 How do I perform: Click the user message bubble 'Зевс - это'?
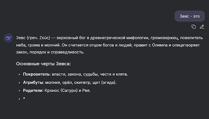[x=190, y=16]
